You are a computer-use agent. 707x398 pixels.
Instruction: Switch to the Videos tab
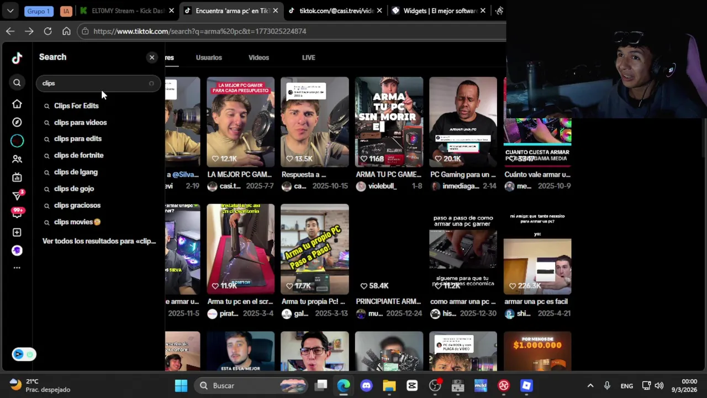coord(258,57)
